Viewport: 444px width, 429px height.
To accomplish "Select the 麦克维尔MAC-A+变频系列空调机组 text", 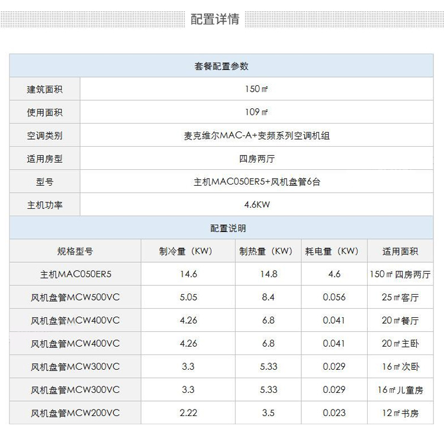I will coord(256,136).
